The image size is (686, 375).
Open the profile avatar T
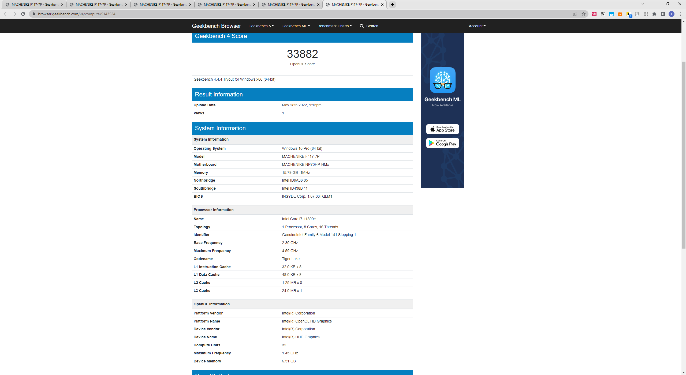click(672, 14)
